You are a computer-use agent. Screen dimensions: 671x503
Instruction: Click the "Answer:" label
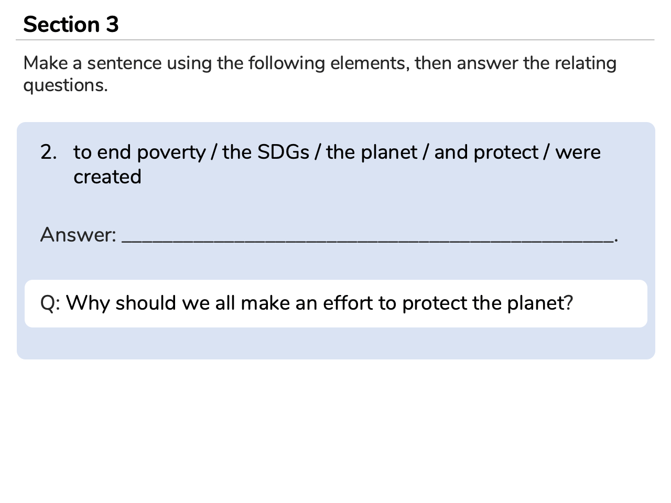tap(78, 235)
